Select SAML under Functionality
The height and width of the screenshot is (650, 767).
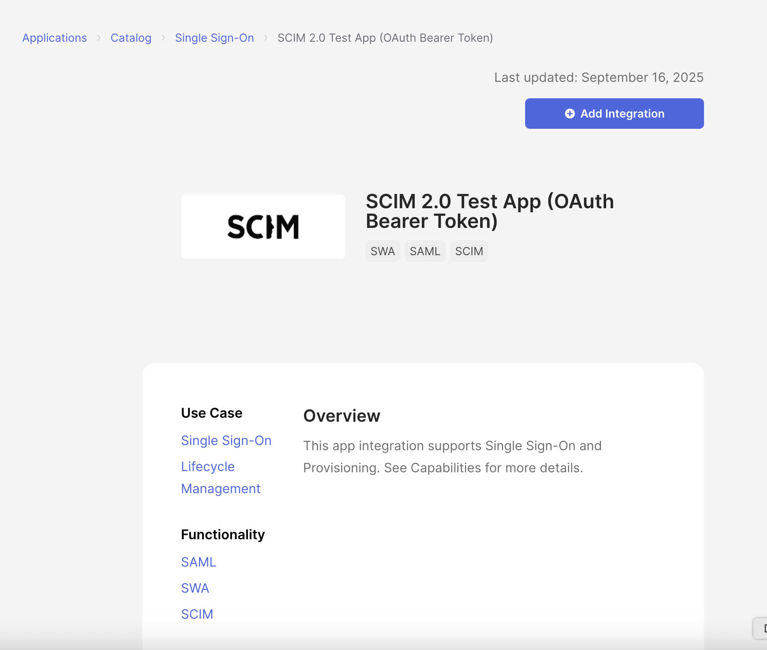(198, 562)
